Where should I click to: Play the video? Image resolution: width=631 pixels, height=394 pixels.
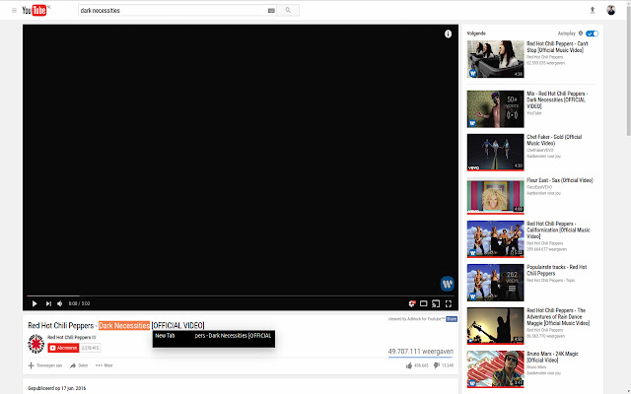click(x=35, y=303)
